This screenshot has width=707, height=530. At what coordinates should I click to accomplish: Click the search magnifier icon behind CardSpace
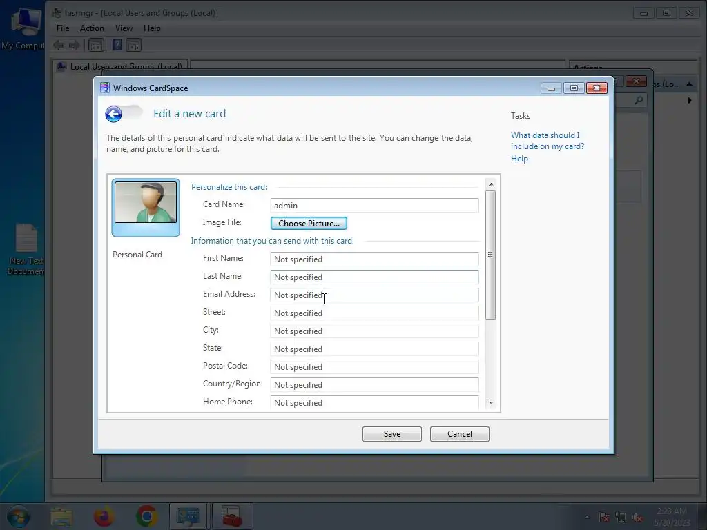pos(639,100)
